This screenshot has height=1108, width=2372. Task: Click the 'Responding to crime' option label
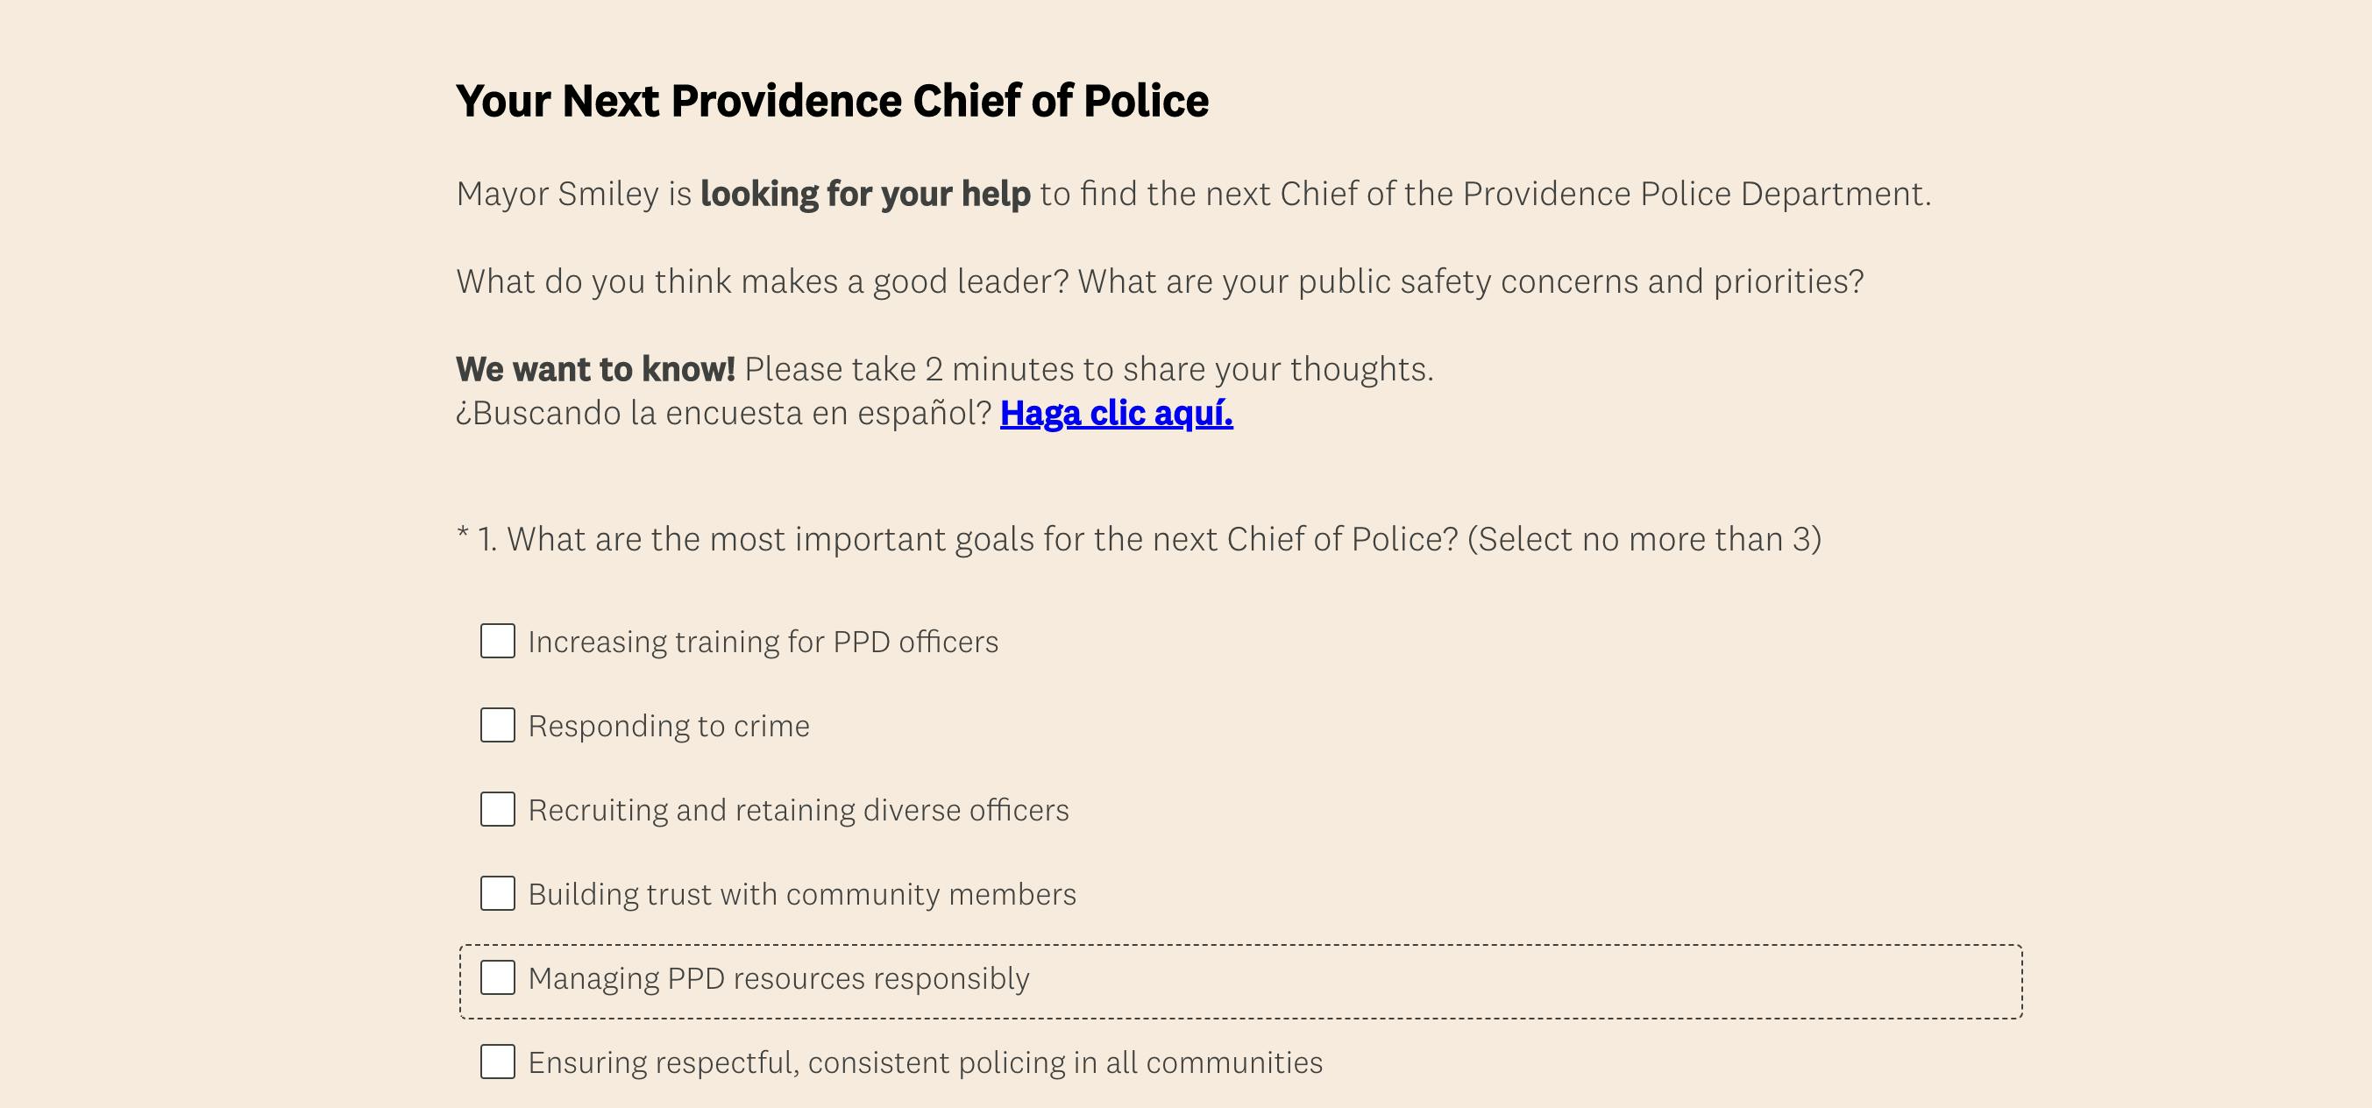point(669,727)
